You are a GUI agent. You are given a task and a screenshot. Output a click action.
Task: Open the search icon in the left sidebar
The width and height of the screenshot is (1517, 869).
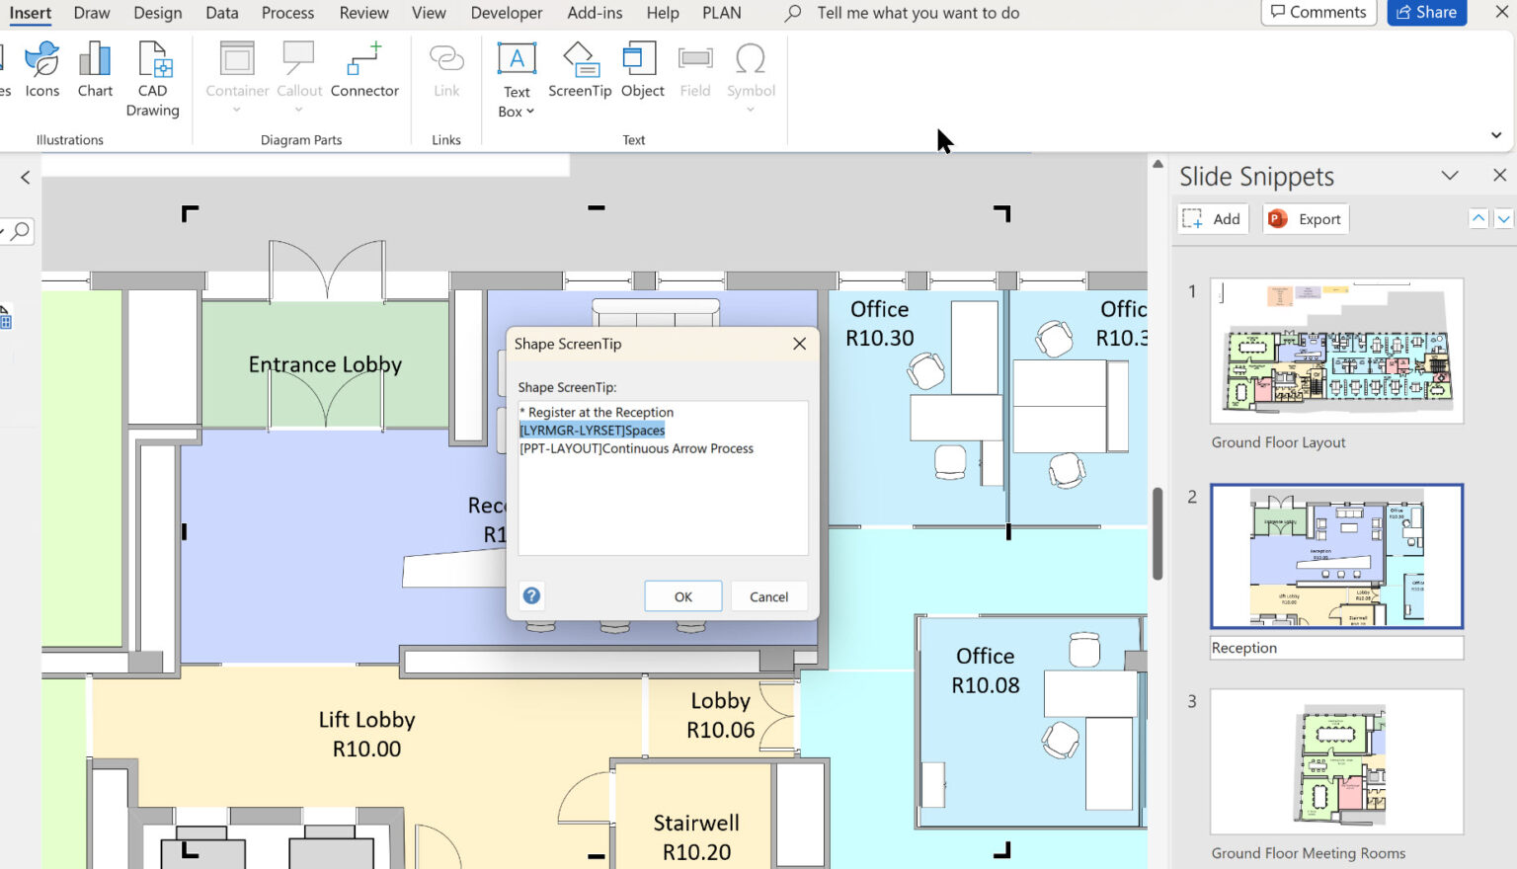[x=18, y=231]
